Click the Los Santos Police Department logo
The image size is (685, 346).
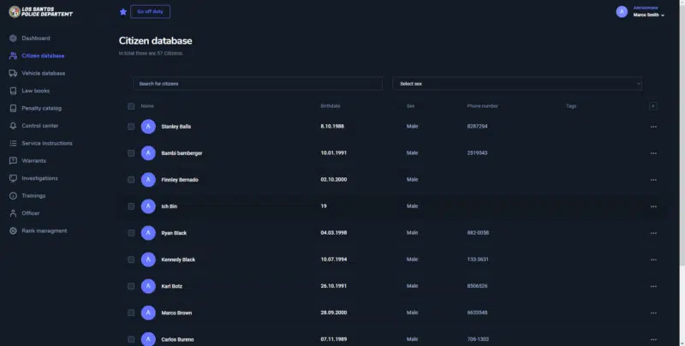pyautogui.click(x=40, y=12)
